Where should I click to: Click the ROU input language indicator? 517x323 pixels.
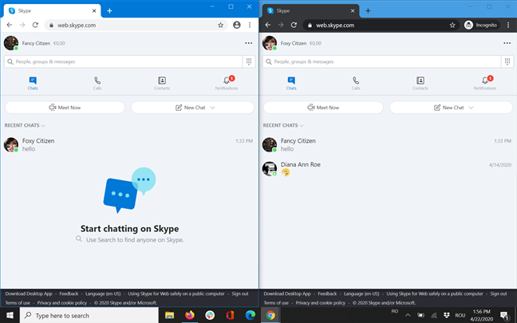[x=460, y=315]
